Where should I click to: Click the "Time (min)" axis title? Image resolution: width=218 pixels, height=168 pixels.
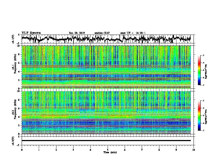pyautogui.click(x=110, y=152)
